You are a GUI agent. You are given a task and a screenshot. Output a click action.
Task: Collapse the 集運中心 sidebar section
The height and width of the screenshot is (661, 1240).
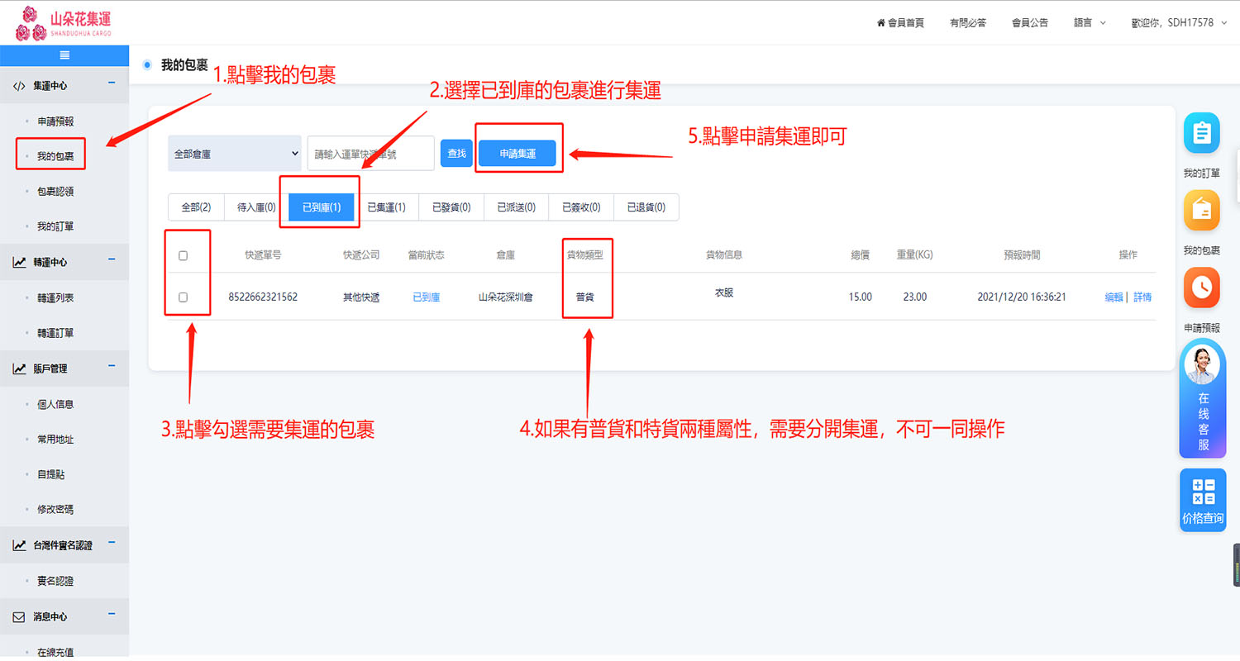(112, 84)
